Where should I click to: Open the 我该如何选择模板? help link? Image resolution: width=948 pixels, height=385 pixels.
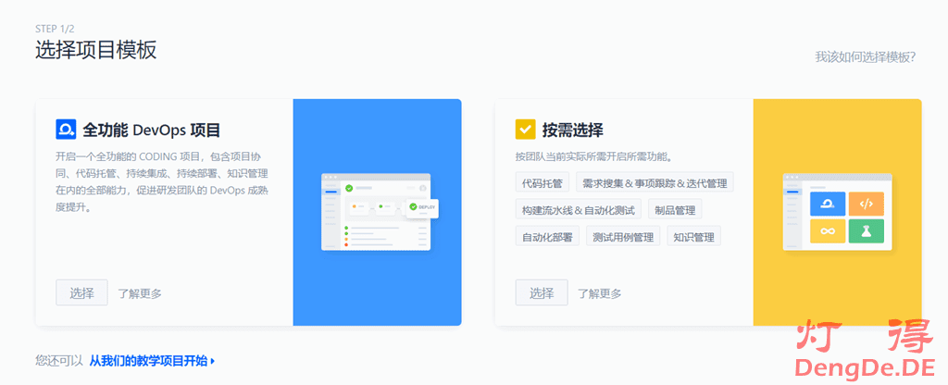pyautogui.click(x=865, y=57)
